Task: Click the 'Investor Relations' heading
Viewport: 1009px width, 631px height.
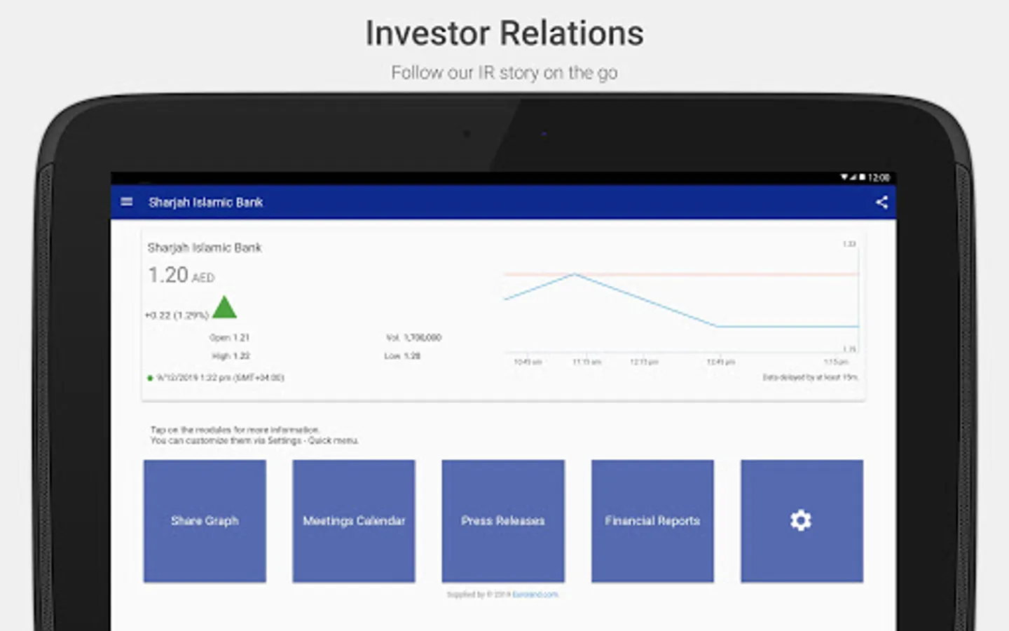Action: (504, 34)
